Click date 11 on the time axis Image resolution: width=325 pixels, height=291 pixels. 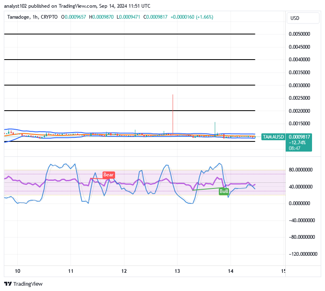[71, 271]
